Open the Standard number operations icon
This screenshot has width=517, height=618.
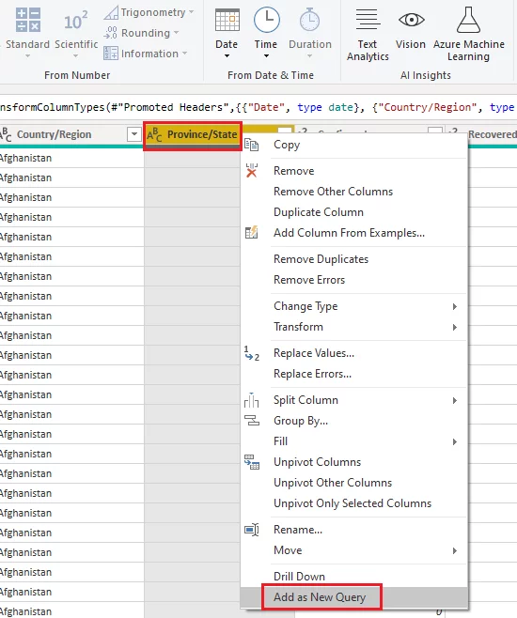coord(27,20)
